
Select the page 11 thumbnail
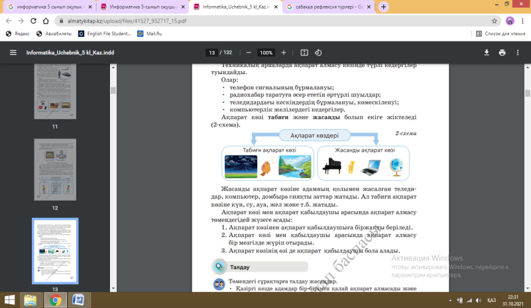[55, 91]
